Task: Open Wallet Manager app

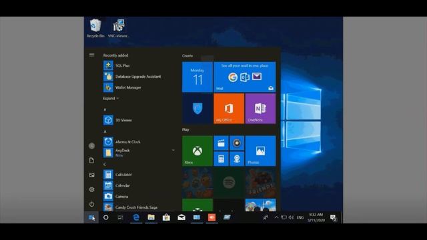Action: 139,87
